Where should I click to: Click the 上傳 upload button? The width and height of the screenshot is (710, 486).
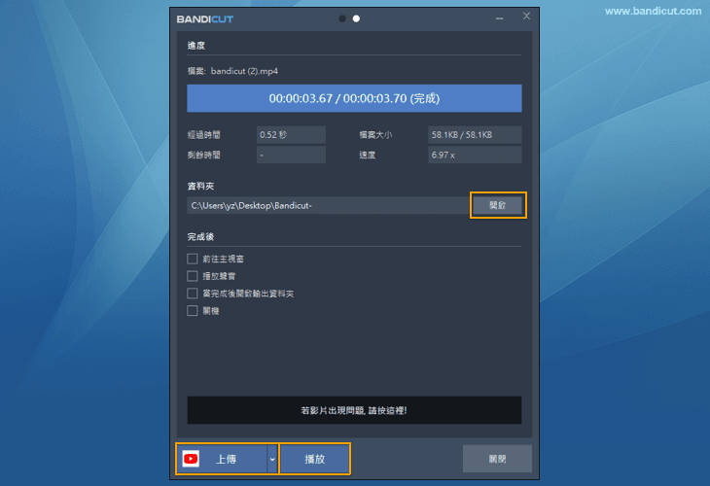click(x=222, y=459)
